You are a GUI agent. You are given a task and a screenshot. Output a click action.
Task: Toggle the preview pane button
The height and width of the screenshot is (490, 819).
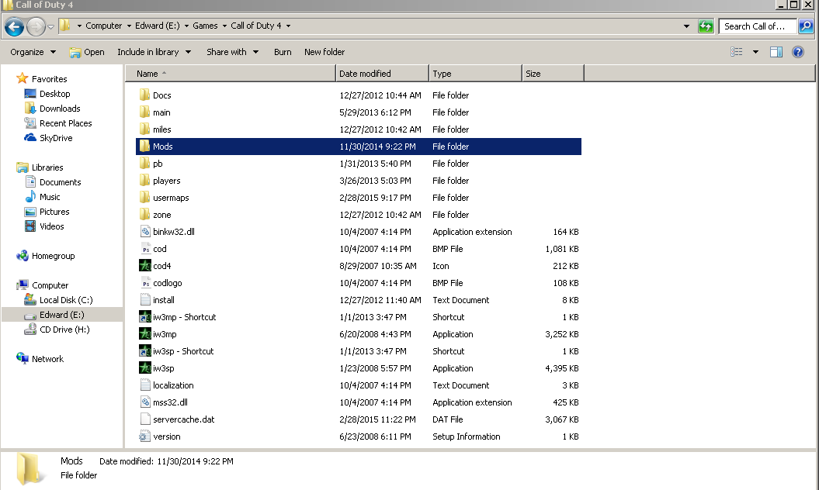(776, 52)
